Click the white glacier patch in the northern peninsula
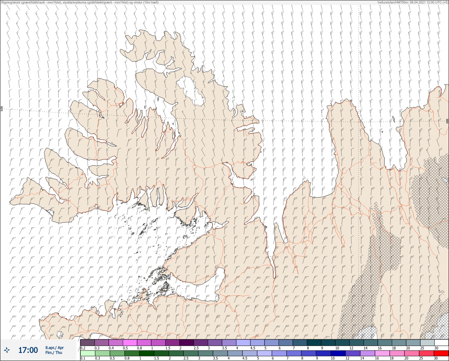 tap(190, 91)
